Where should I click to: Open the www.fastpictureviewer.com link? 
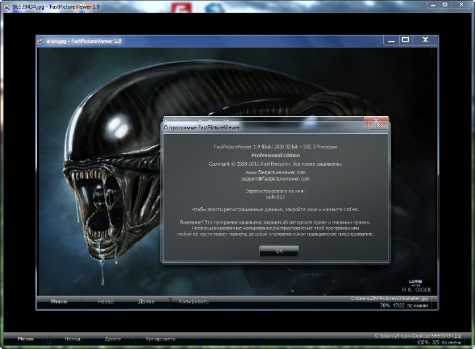[275, 172]
